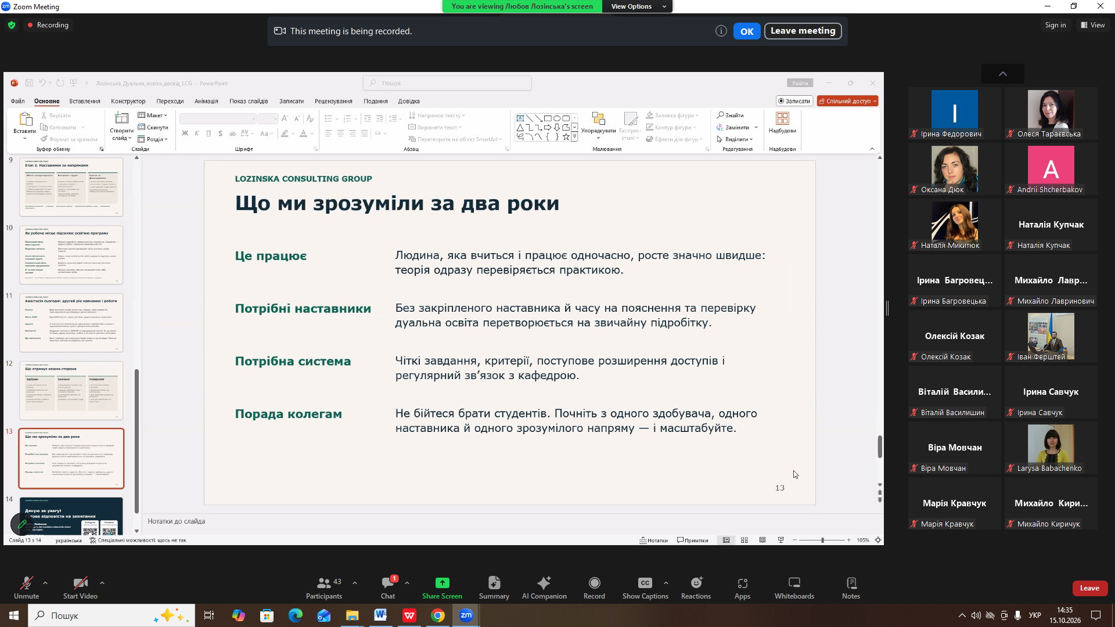Open the Файл tab in PowerPoint
1115x627 pixels.
pyautogui.click(x=17, y=101)
